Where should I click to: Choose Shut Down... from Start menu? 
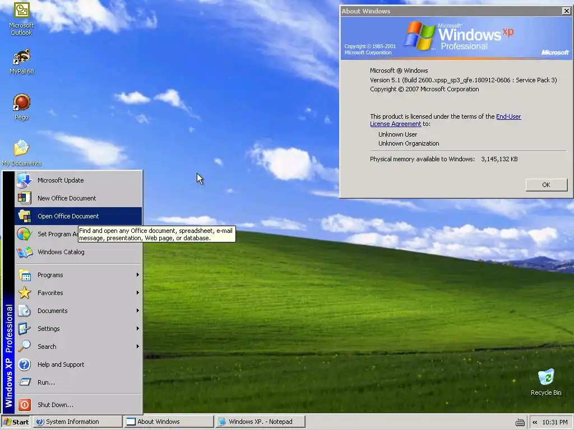(78, 405)
